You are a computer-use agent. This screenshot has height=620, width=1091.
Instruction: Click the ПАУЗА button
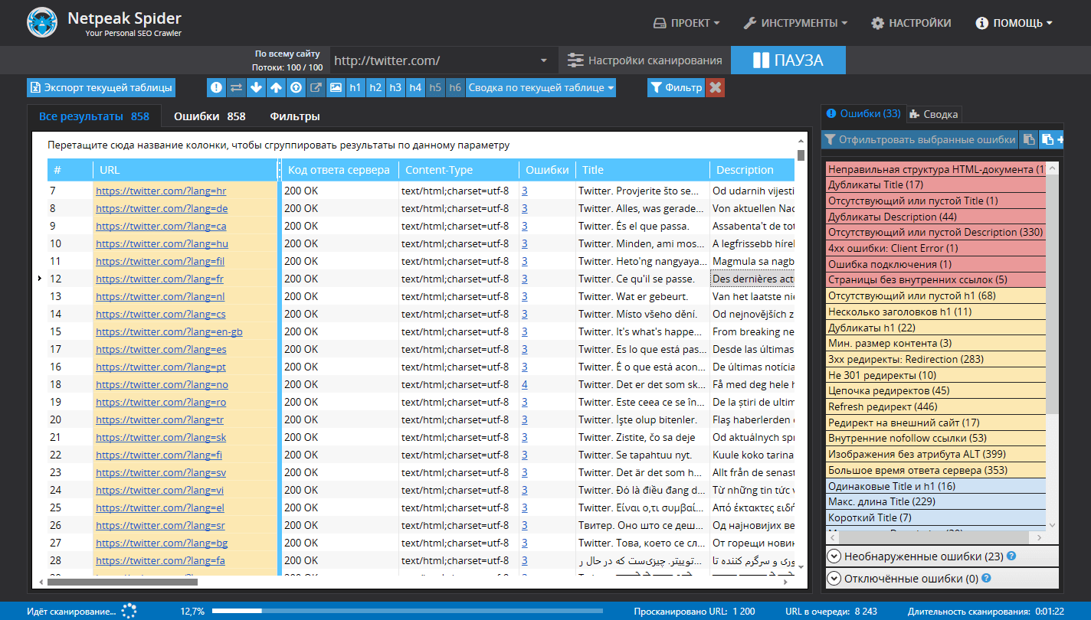tap(788, 60)
